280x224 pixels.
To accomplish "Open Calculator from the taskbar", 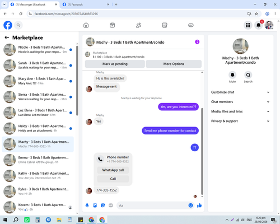I will coord(38,220).
